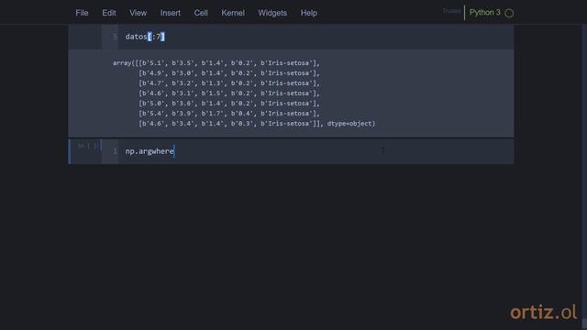Click the output row starting with b'4.9'
587x330 pixels.
[229, 73]
